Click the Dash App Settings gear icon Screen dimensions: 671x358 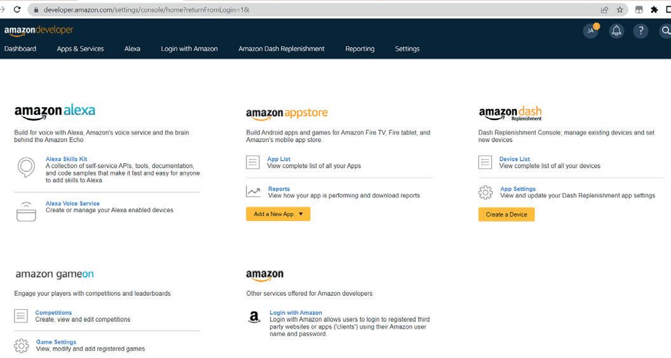pyautogui.click(x=485, y=192)
